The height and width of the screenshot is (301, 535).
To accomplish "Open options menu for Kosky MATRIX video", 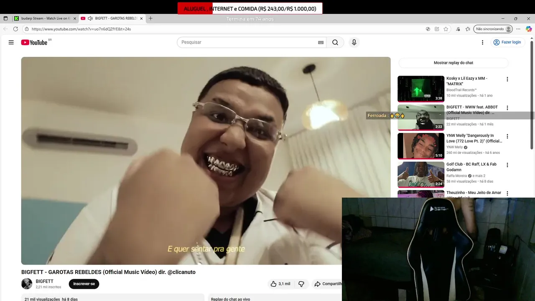I will tap(507, 79).
